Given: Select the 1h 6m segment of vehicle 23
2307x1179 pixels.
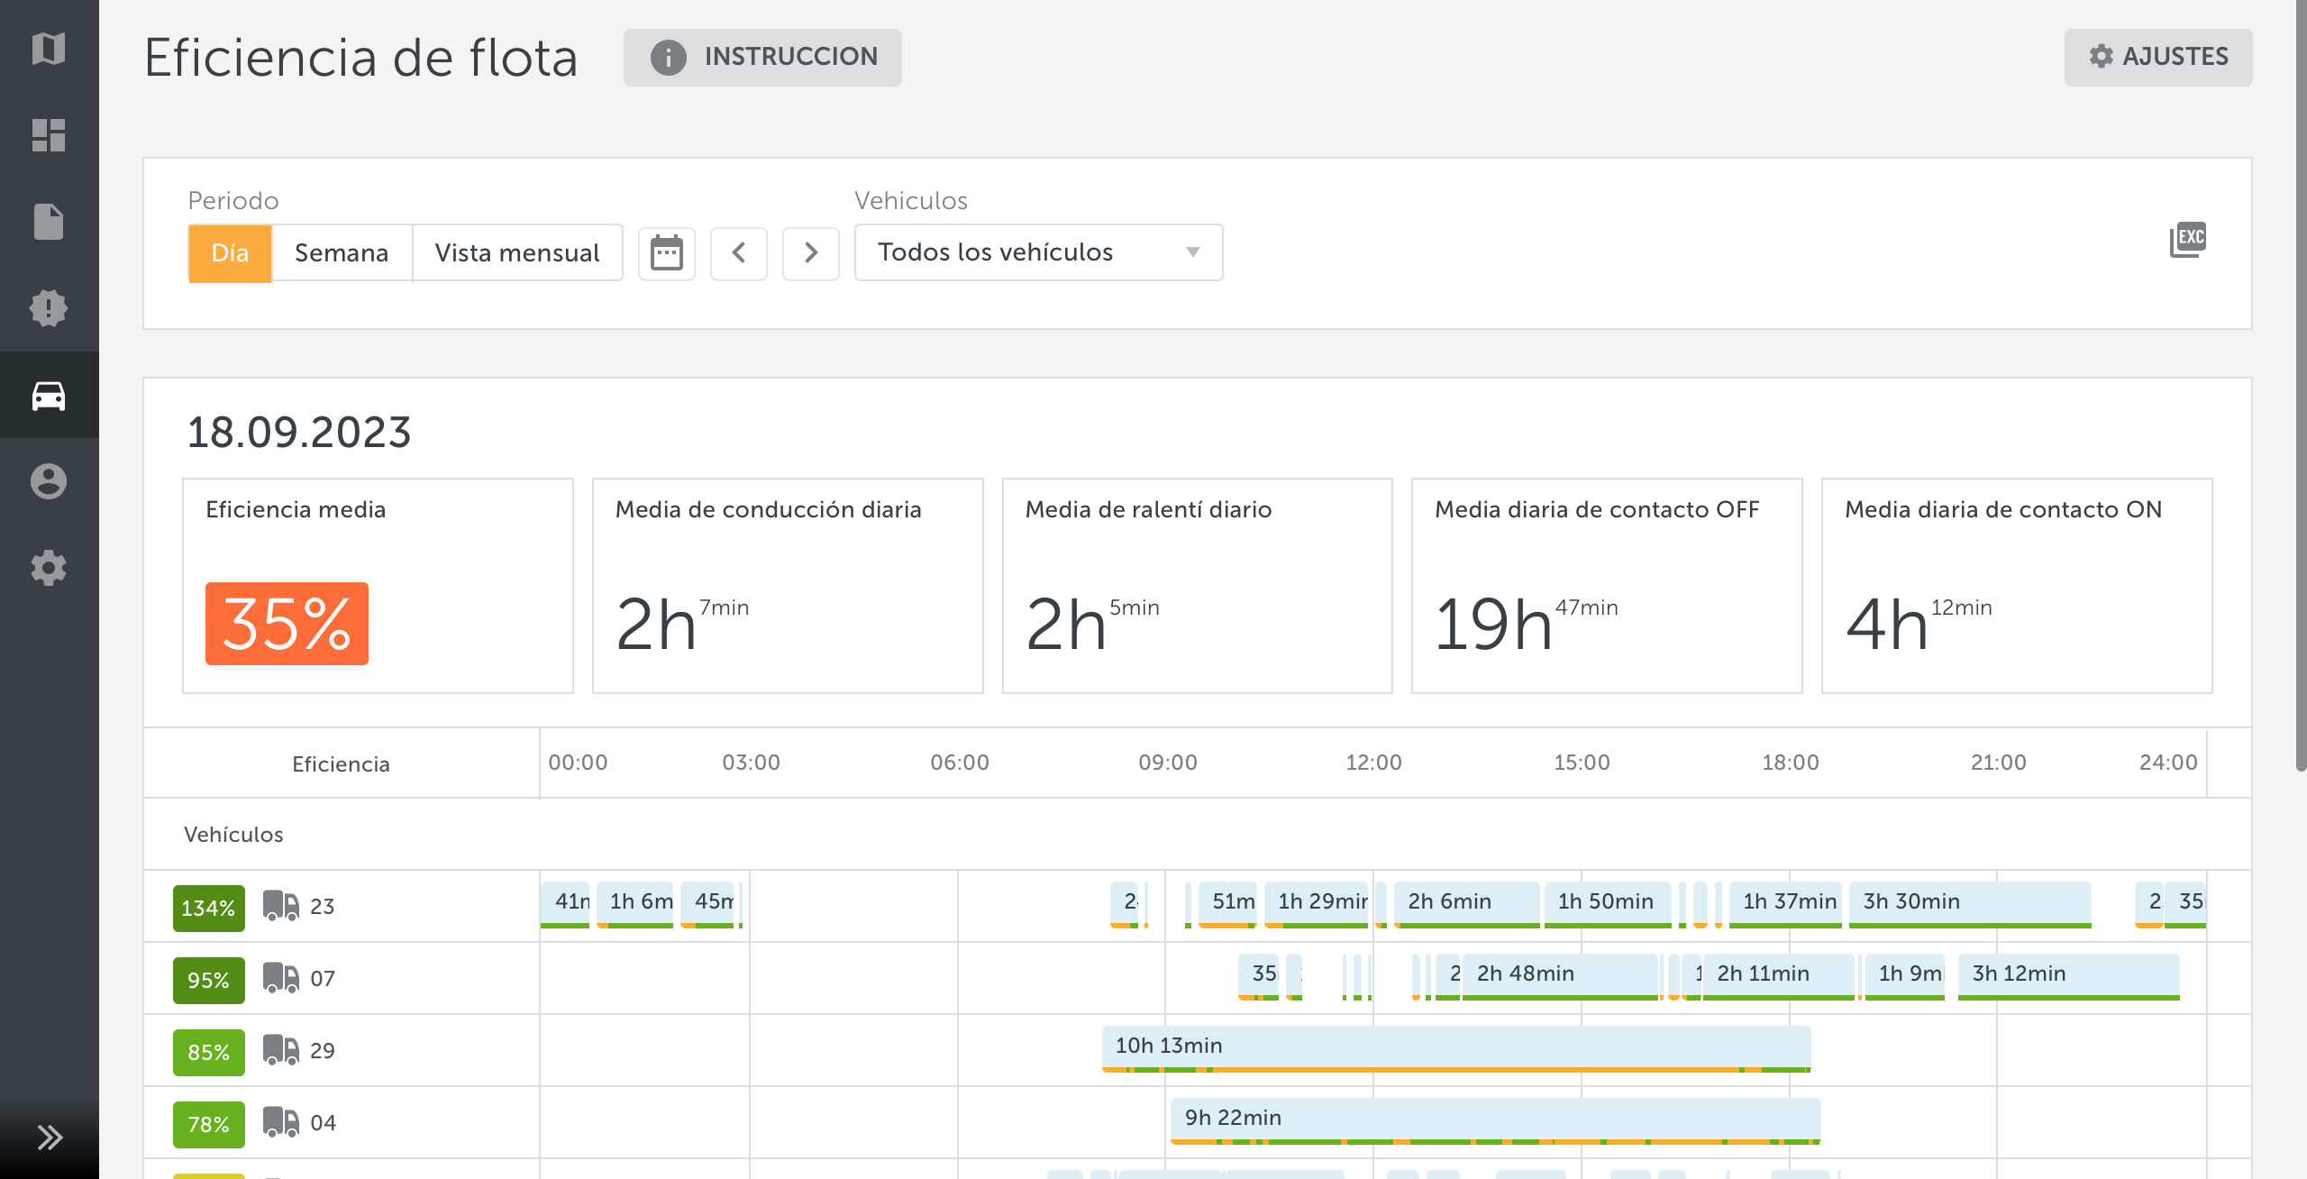Looking at the screenshot, I should (634, 904).
